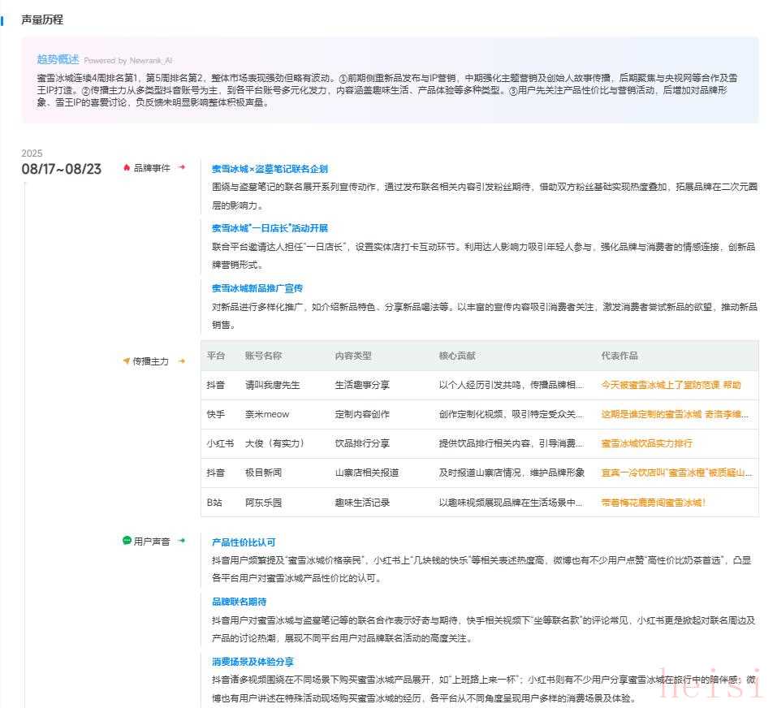Open the work link 蜜雪冰城饮品实力排行
This screenshot has height=708, width=777.
646,443
